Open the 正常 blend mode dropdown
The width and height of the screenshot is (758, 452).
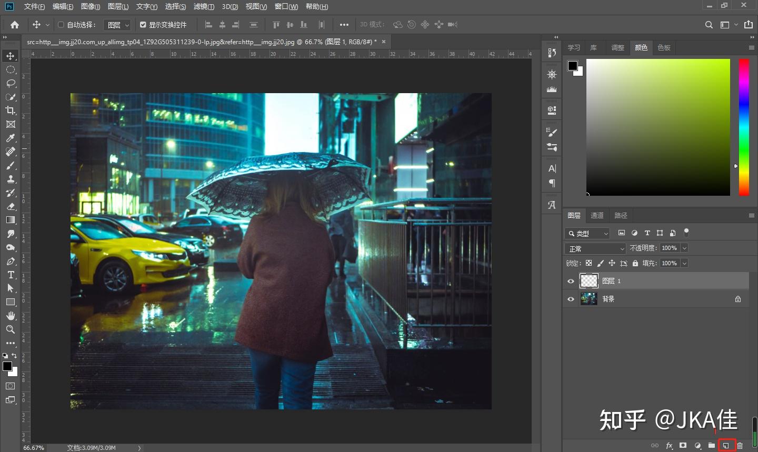(595, 248)
